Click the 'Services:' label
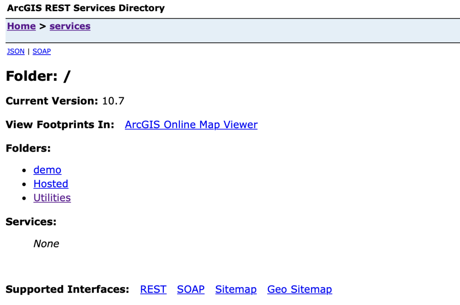 (31, 222)
